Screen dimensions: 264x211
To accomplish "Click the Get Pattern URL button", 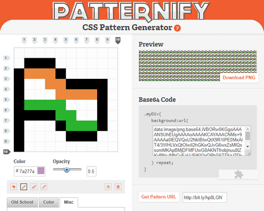I will click(x=159, y=197).
